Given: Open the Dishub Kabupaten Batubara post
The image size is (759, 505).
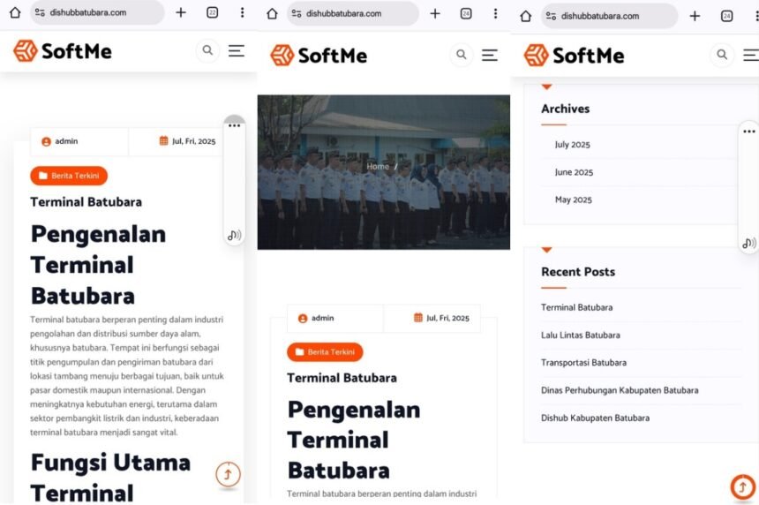Looking at the screenshot, I should pos(595,418).
